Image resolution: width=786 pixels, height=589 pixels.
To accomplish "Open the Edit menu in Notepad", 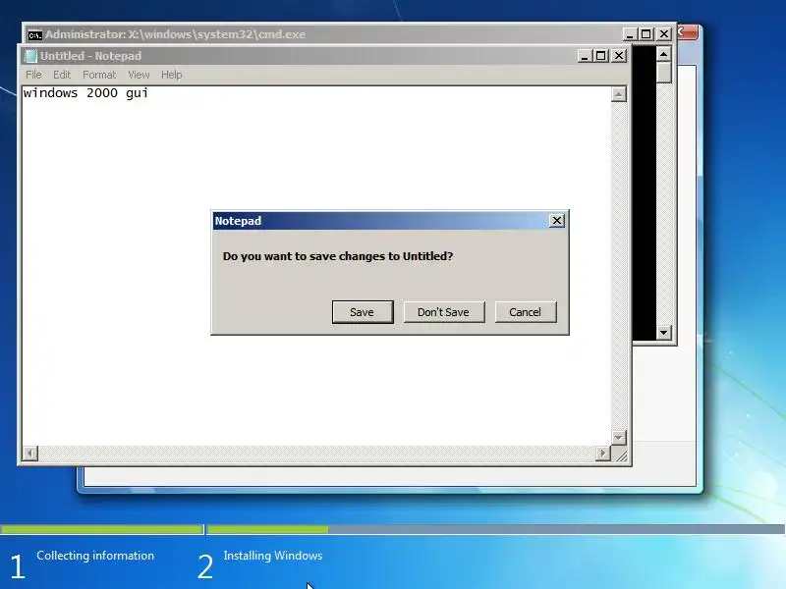I will (62, 75).
